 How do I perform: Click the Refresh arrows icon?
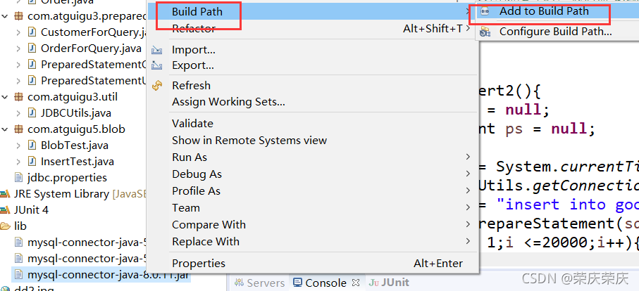click(x=157, y=86)
